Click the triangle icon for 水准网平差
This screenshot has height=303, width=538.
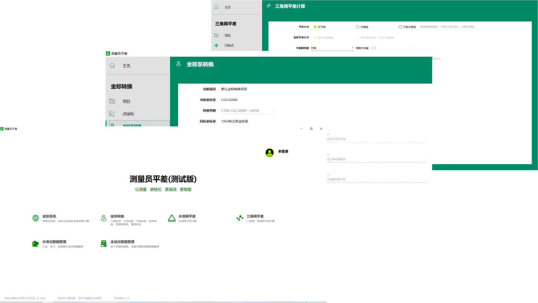(172, 218)
